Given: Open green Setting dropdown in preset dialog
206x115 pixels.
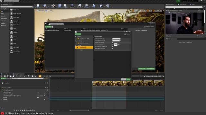Looking at the screenshot, I should click(x=78, y=34).
